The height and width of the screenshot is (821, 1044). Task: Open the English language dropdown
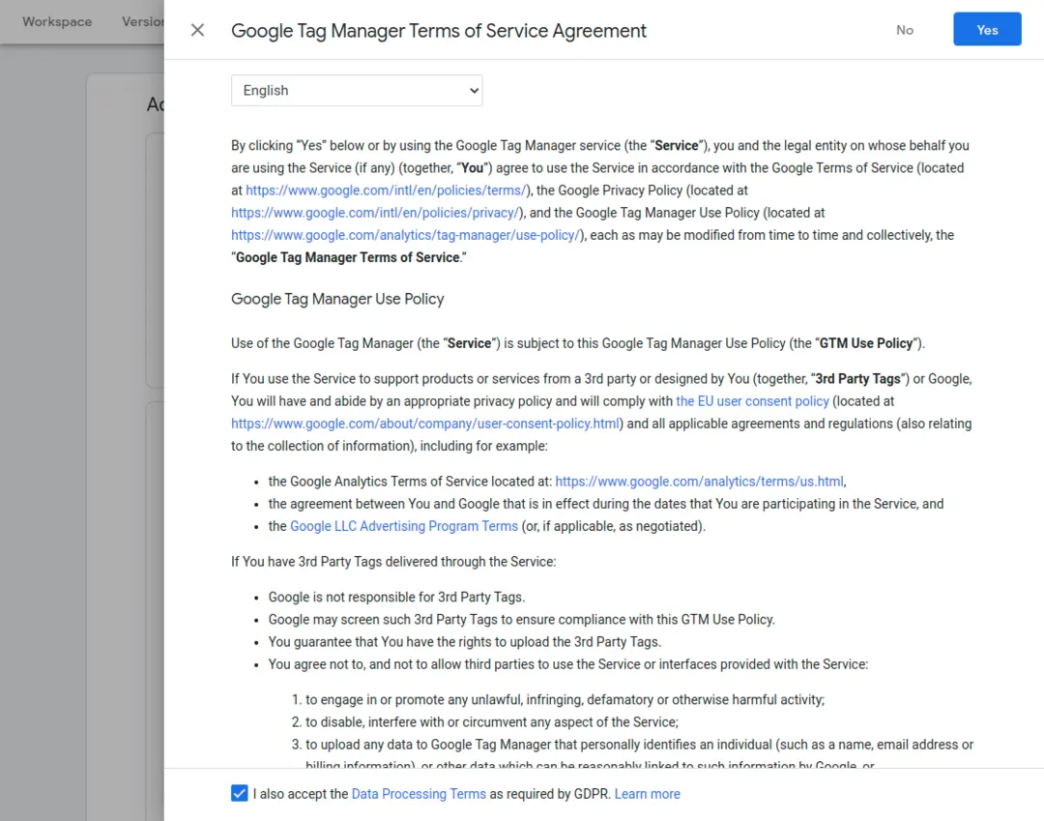click(357, 91)
